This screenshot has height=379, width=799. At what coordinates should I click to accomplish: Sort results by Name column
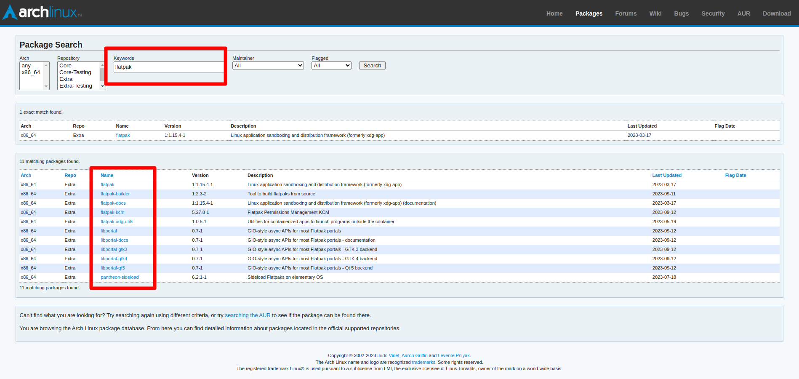point(107,176)
